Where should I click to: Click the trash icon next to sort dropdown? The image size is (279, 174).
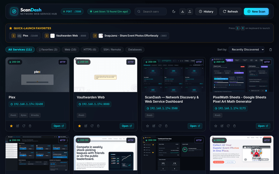tap(271, 50)
